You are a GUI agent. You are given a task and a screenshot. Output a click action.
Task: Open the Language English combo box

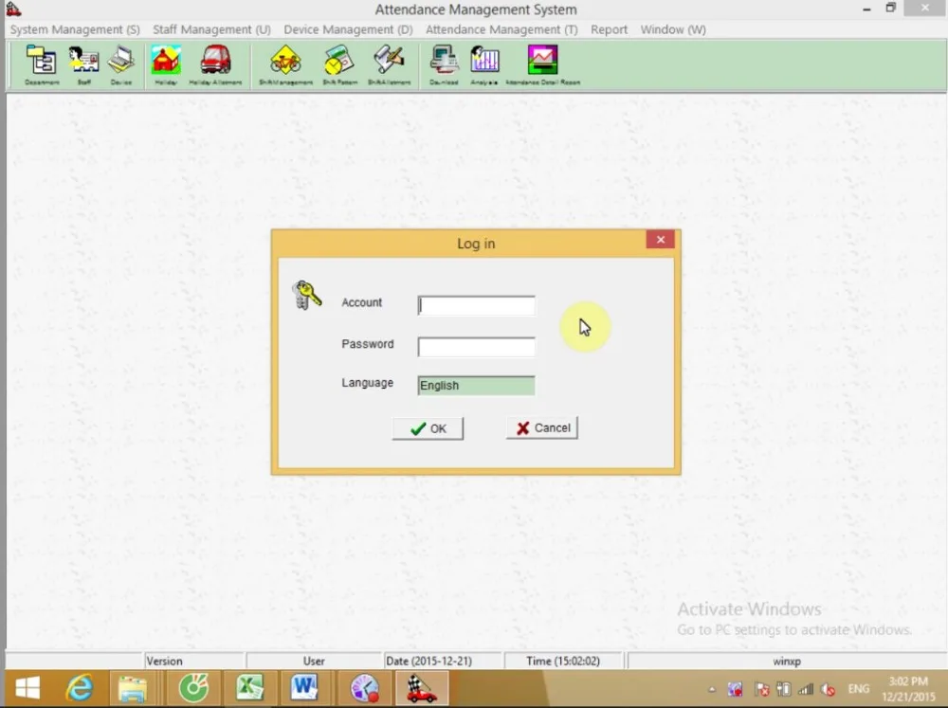click(477, 385)
